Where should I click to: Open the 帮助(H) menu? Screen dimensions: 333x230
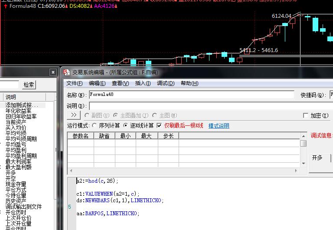click(189, 83)
